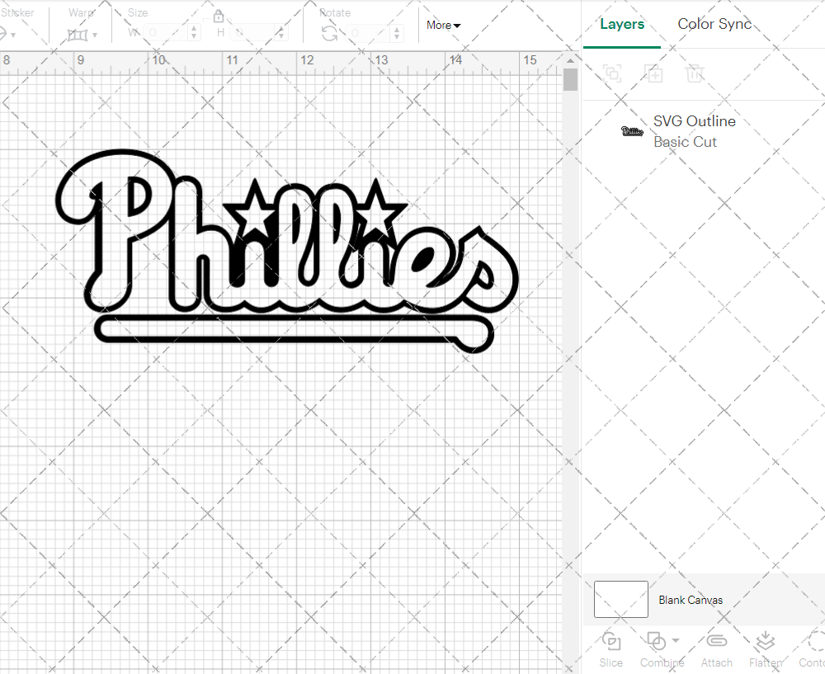Click the Flatten icon
This screenshot has height=674, width=825.
765,642
